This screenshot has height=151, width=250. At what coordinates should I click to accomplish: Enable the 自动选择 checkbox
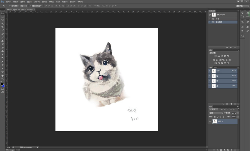[x=10, y=6]
